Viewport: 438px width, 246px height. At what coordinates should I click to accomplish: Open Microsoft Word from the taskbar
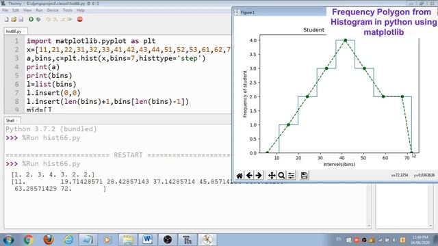148,240
